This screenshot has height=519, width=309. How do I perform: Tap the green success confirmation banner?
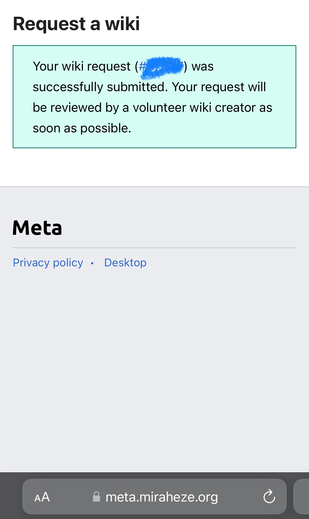click(154, 96)
